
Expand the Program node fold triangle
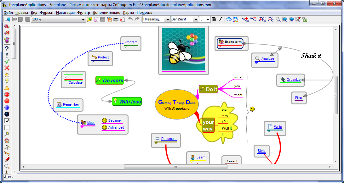(125, 46)
